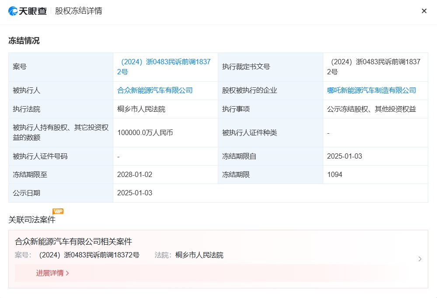Screen dimensions: 437x298
Task: Select the 公示日期 value 2025-01-03
Action: [135, 193]
